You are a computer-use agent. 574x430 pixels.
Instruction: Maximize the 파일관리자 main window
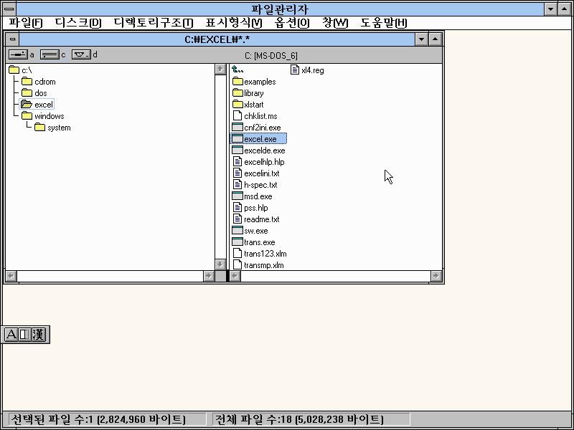tap(564, 9)
